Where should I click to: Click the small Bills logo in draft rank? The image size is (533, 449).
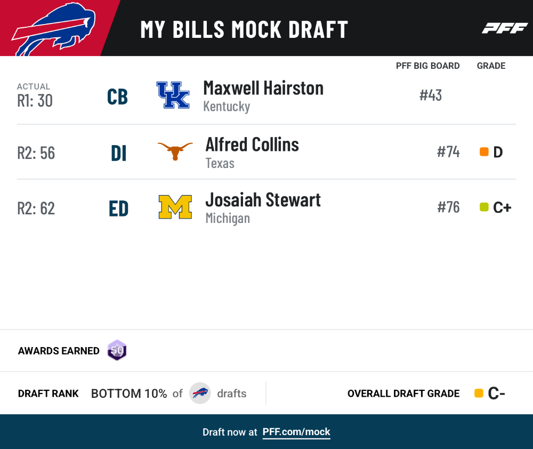click(x=200, y=393)
